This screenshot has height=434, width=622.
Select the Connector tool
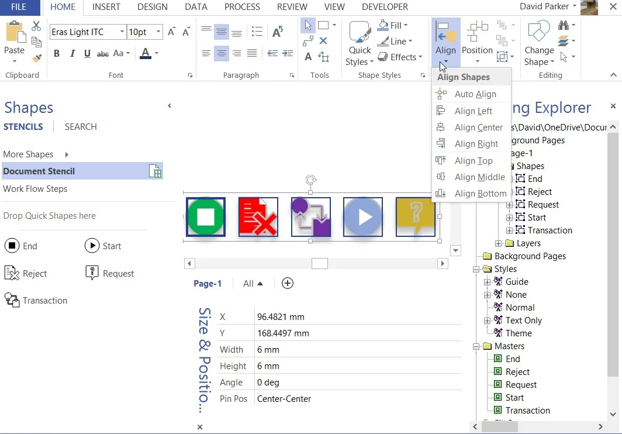(308, 41)
